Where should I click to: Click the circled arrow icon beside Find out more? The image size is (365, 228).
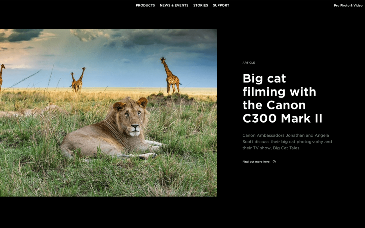(x=274, y=162)
